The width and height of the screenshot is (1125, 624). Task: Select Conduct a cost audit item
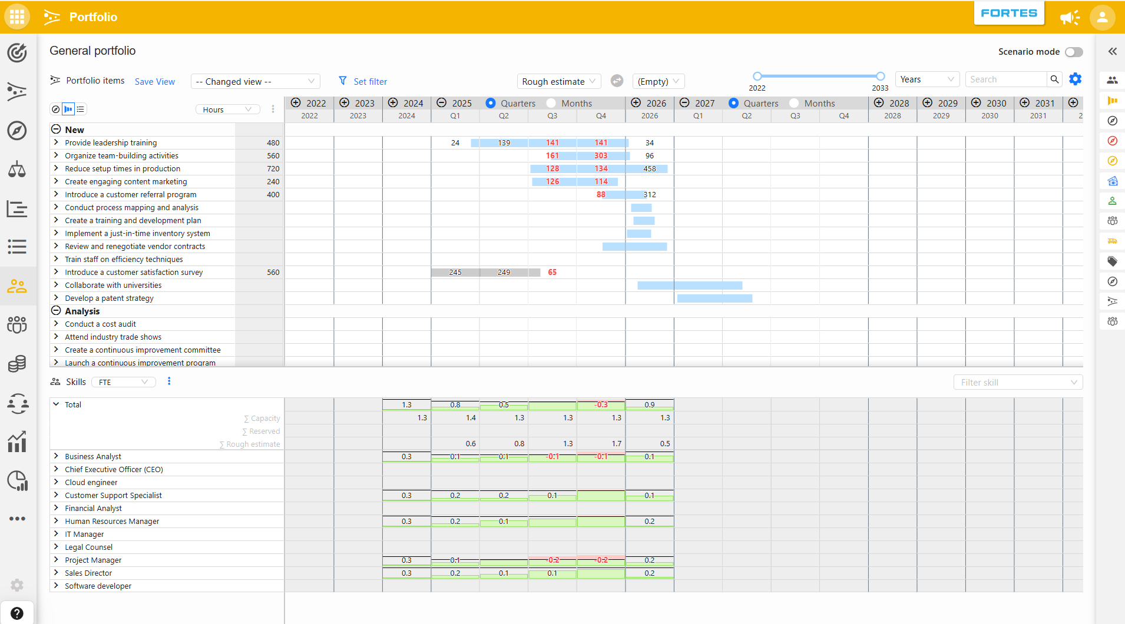click(x=100, y=324)
